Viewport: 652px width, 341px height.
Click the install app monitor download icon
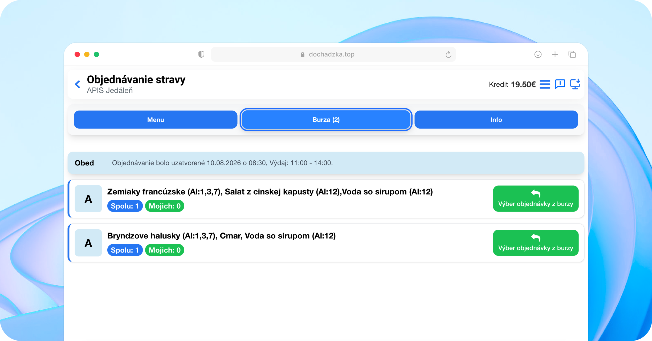[575, 84]
